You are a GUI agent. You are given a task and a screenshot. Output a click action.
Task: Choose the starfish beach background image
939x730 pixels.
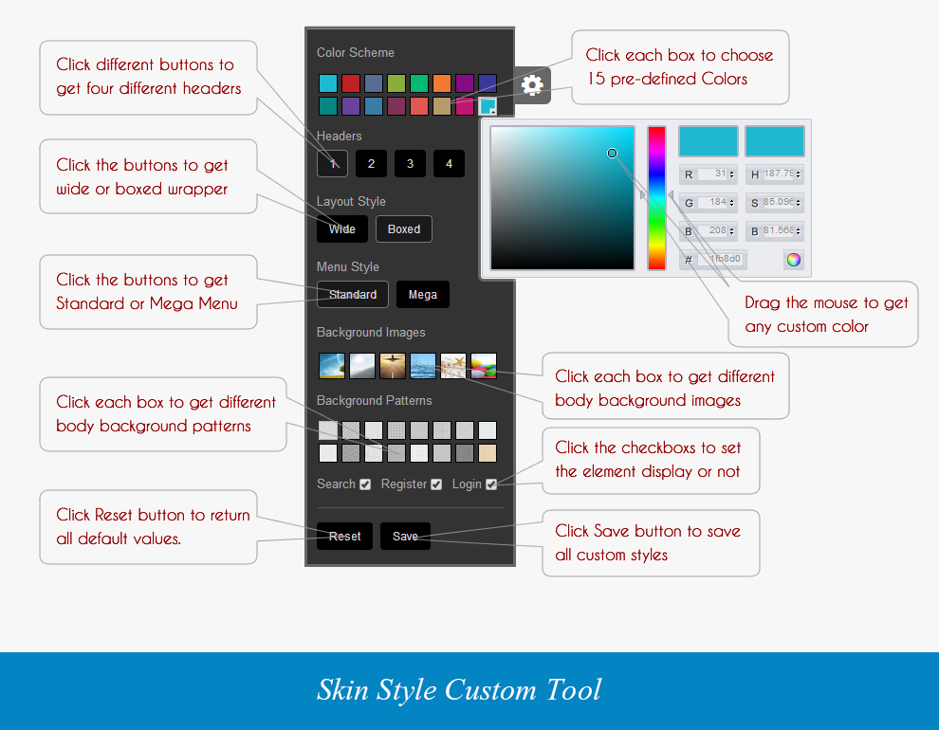tap(453, 365)
